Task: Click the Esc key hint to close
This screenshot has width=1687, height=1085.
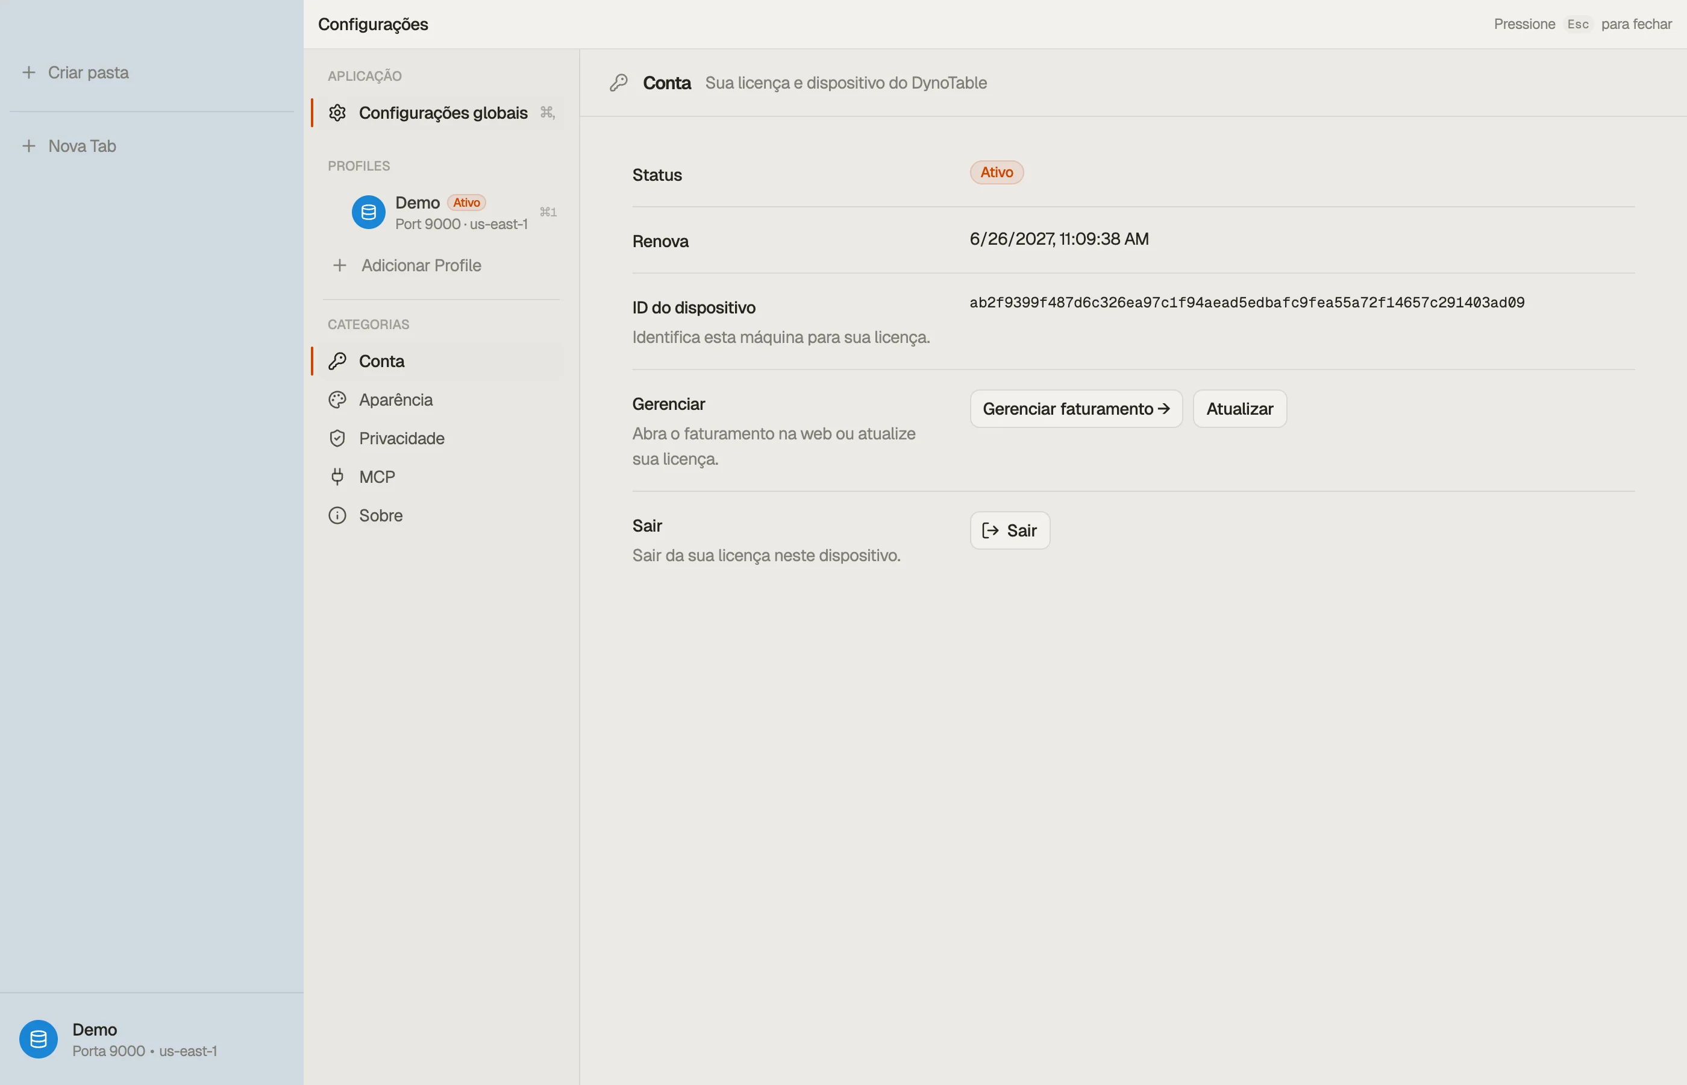Action: (x=1577, y=24)
